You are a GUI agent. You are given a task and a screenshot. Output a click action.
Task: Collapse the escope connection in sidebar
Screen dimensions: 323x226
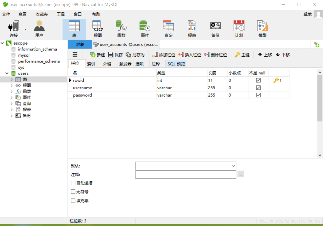coord(2,43)
